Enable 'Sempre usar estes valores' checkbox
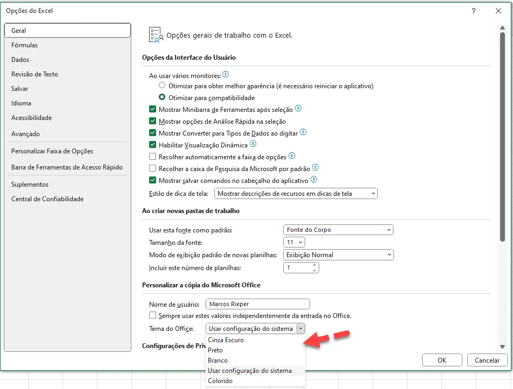 pos(152,315)
